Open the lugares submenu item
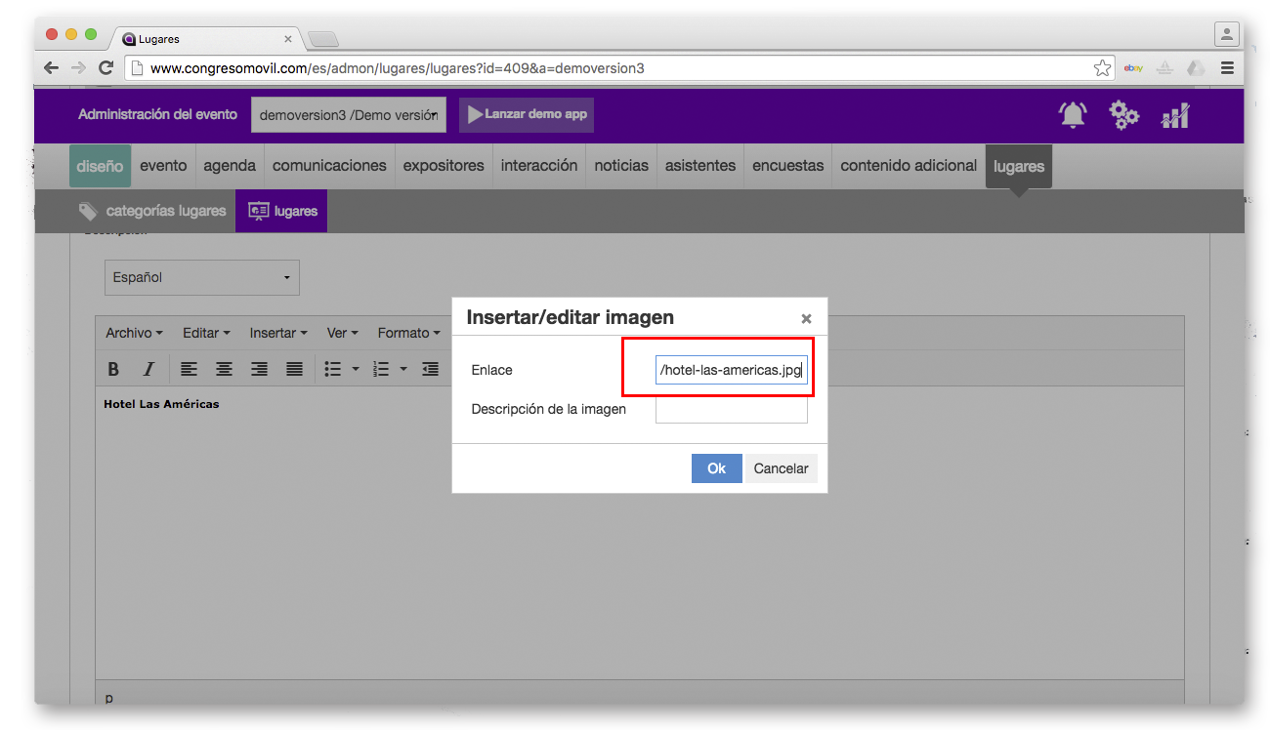Screen dimensions: 1270x730 pyautogui.click(x=281, y=211)
